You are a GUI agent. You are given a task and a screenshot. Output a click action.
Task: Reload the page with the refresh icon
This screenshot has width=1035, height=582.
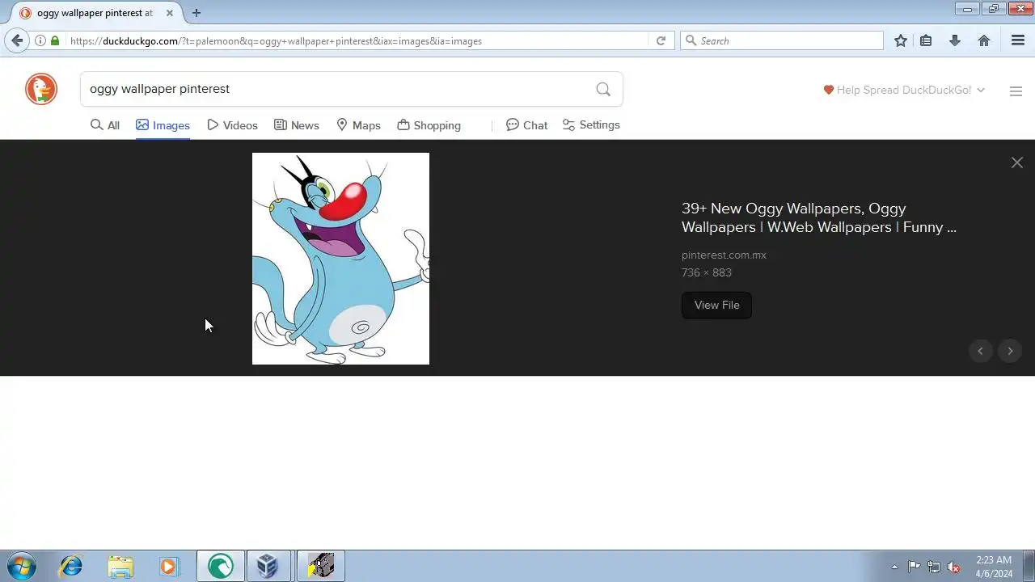pos(661,40)
